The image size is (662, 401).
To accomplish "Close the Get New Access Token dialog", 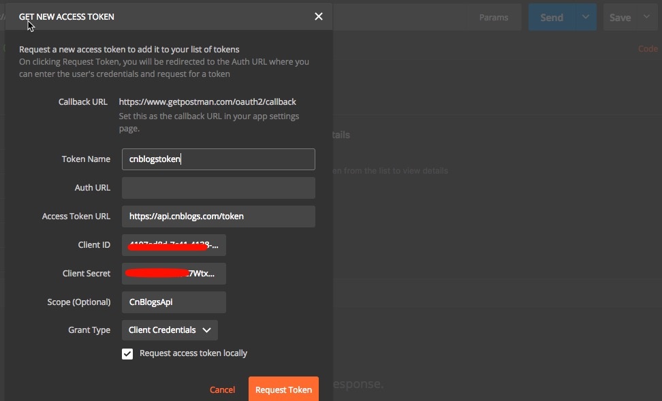I will pos(318,16).
